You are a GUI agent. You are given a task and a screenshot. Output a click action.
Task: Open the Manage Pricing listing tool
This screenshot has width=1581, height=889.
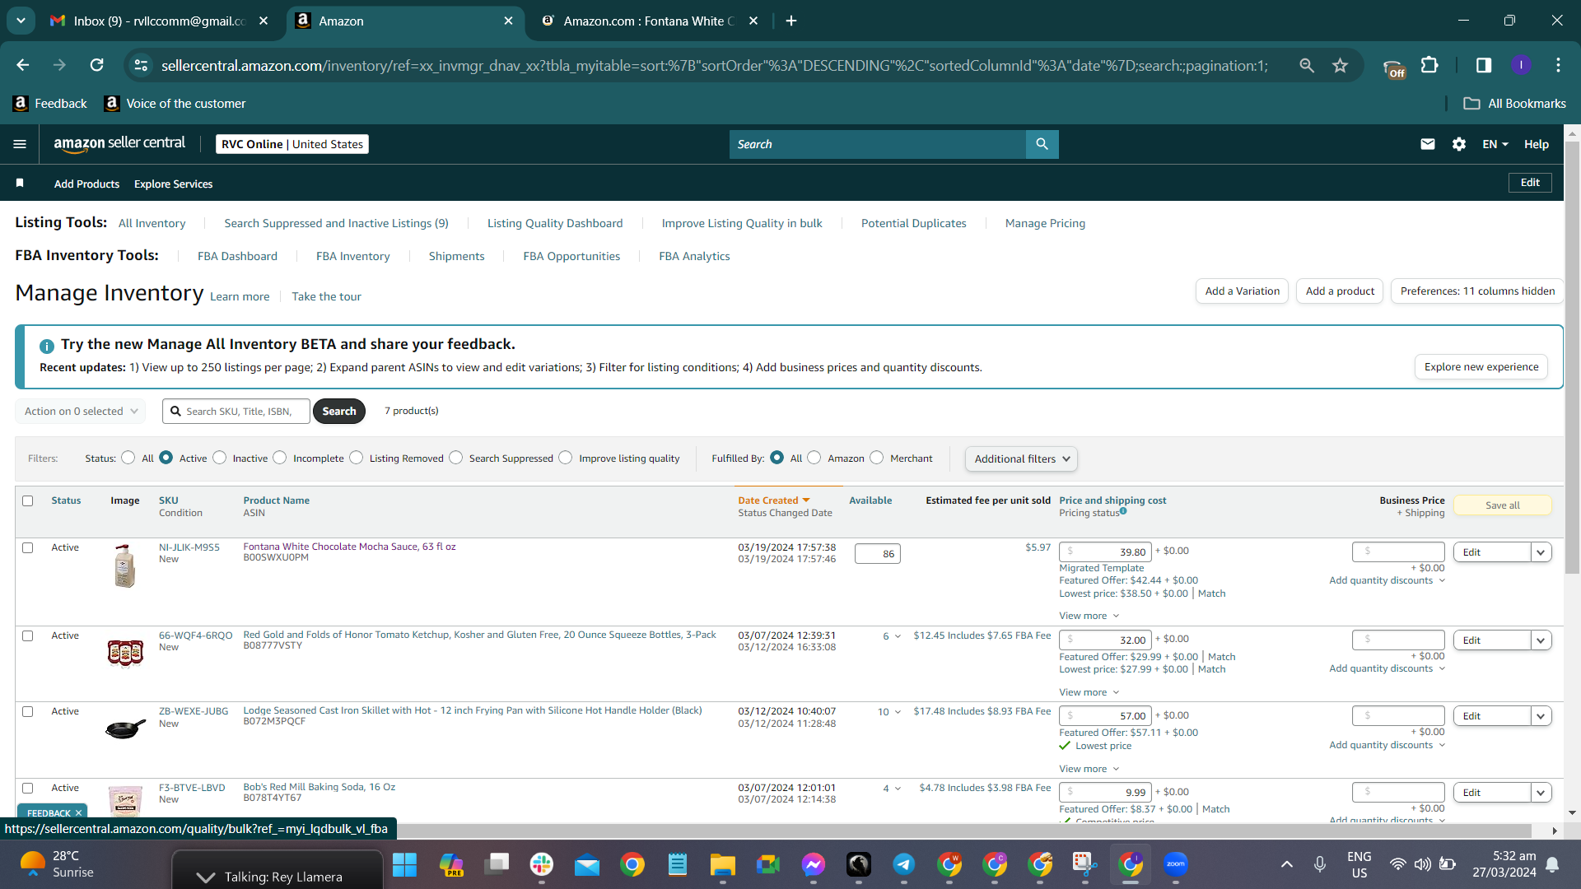click(1045, 223)
